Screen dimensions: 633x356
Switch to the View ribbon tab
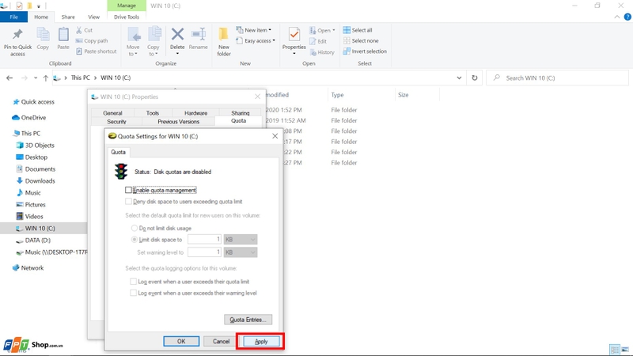(93, 17)
